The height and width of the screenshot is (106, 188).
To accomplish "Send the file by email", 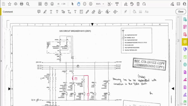I will pyautogui.click(x=178, y=4).
